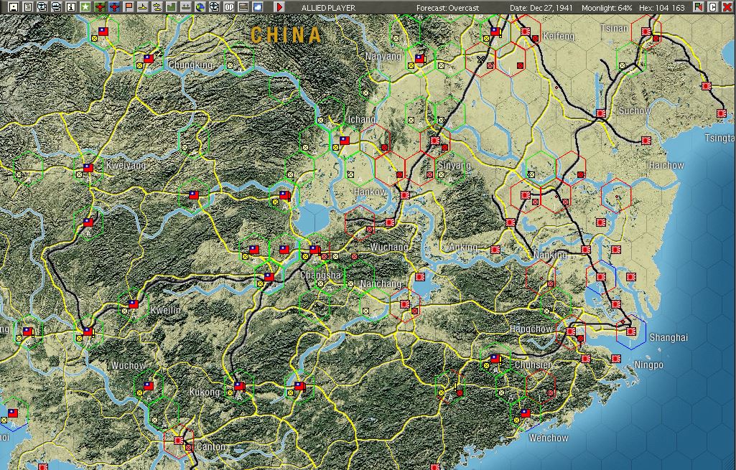Click the save game floppy disk icon

click(14, 7)
